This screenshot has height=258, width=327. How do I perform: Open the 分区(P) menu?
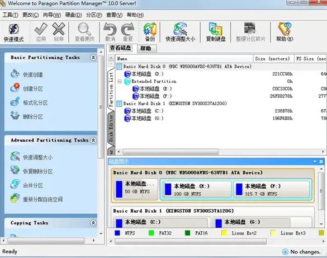point(94,15)
